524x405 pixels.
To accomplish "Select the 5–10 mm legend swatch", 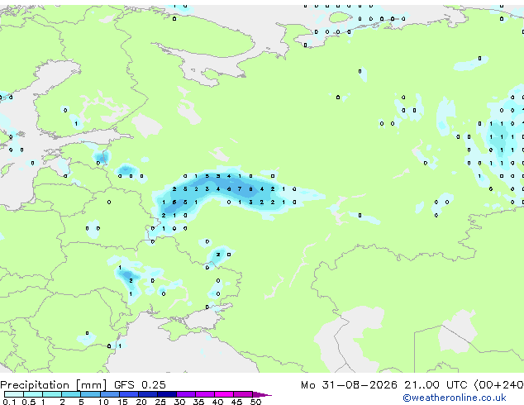I will point(91,394).
